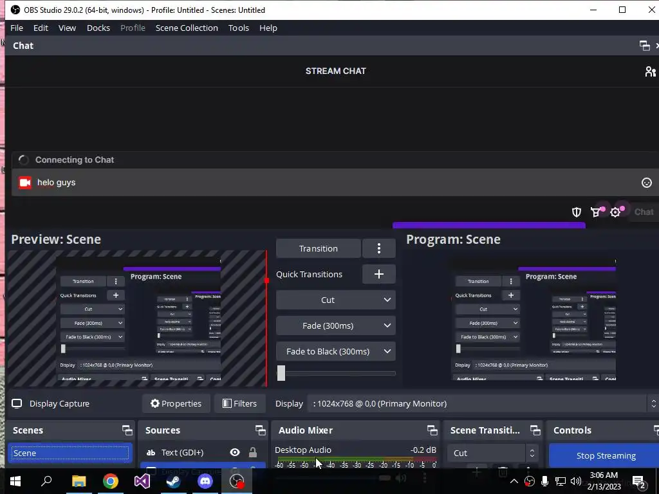The width and height of the screenshot is (659, 494).
Task: Click the transition T-bar slider handle
Action: point(281,373)
